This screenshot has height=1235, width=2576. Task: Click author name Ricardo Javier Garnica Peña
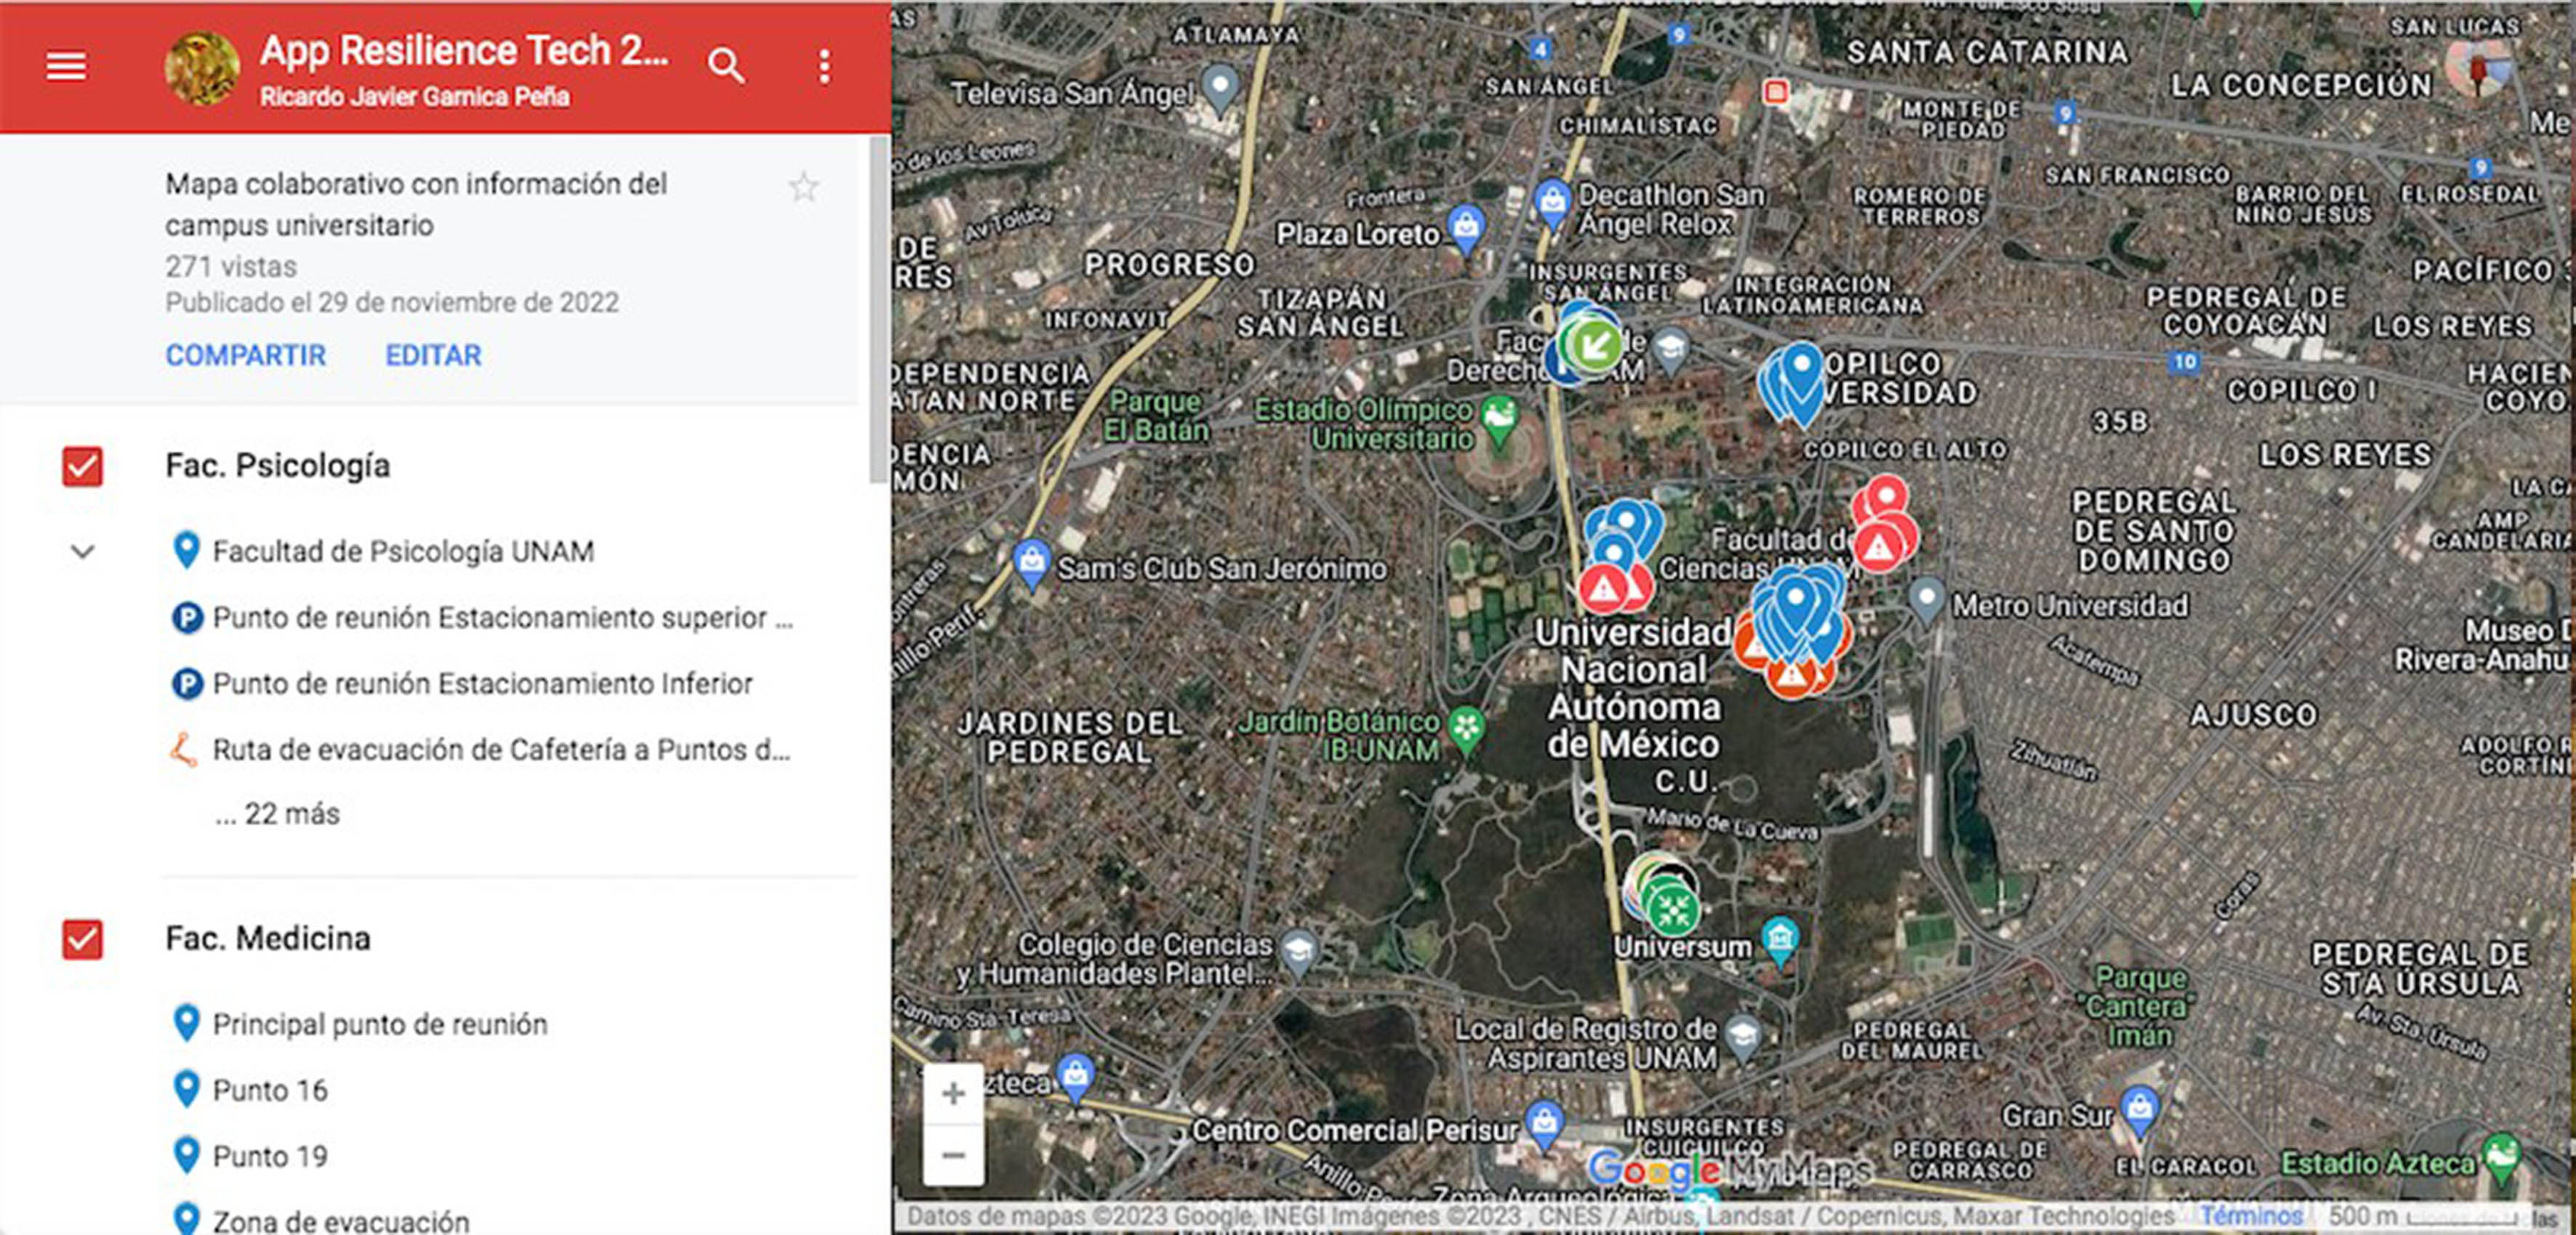tap(415, 97)
